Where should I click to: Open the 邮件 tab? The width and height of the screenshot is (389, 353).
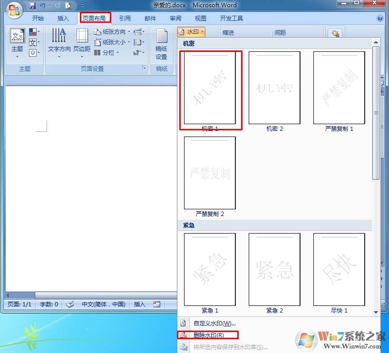tap(150, 19)
